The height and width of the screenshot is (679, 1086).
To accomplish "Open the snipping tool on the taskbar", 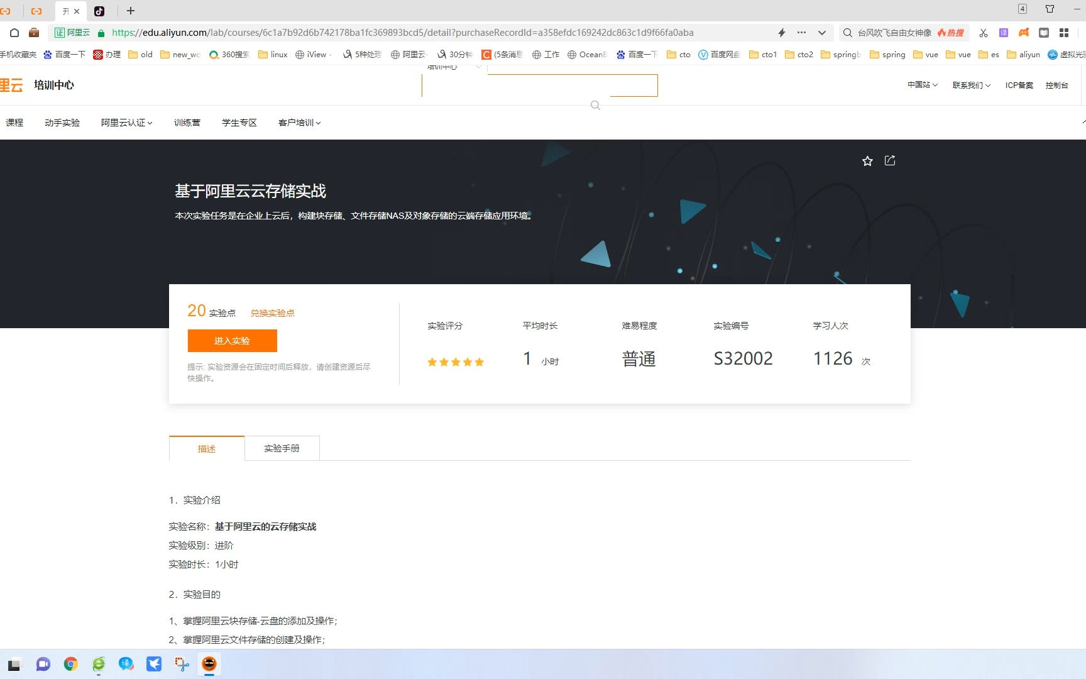I will coord(182,664).
